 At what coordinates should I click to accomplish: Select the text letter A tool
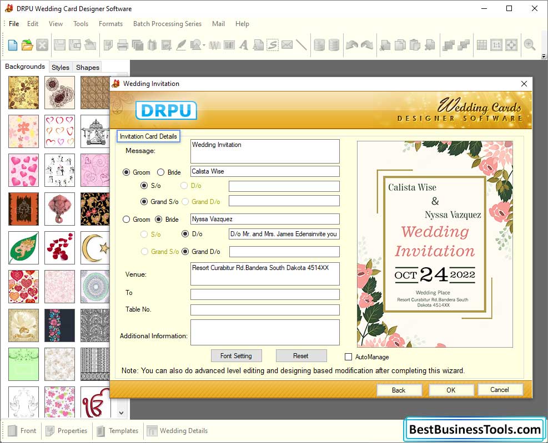[x=244, y=45]
